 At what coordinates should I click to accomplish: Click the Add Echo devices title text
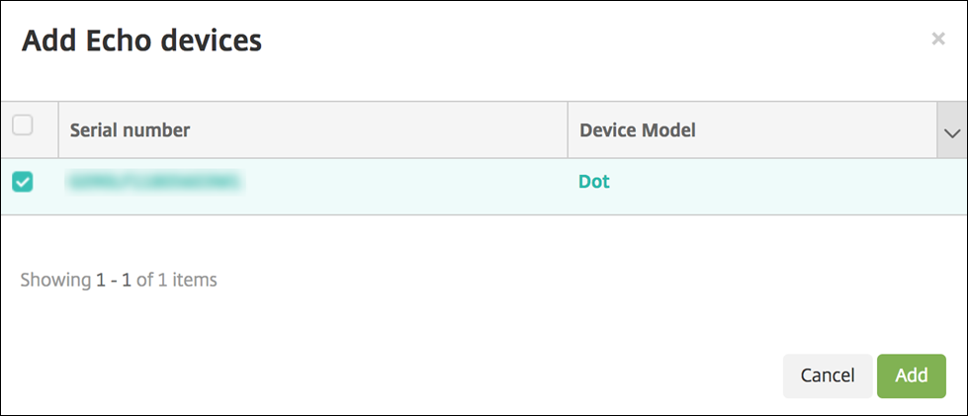pyautogui.click(x=141, y=41)
